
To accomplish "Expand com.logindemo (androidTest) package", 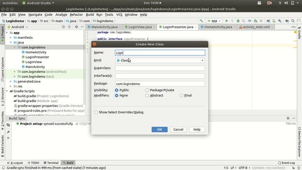I will pos(15,71).
